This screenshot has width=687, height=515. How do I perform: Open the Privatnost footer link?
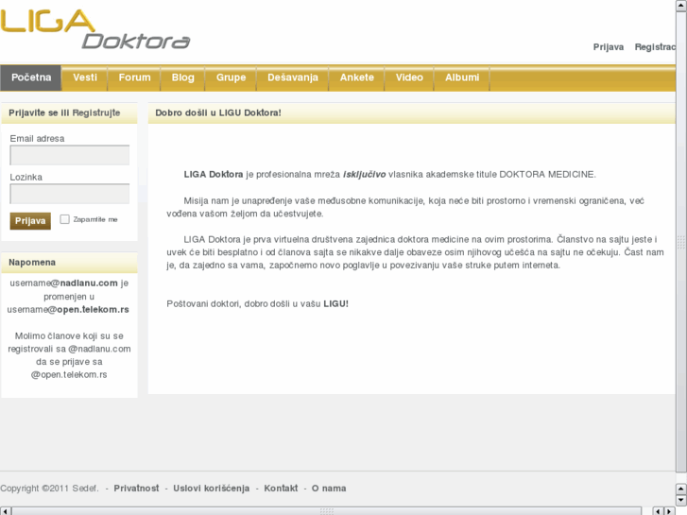point(136,489)
